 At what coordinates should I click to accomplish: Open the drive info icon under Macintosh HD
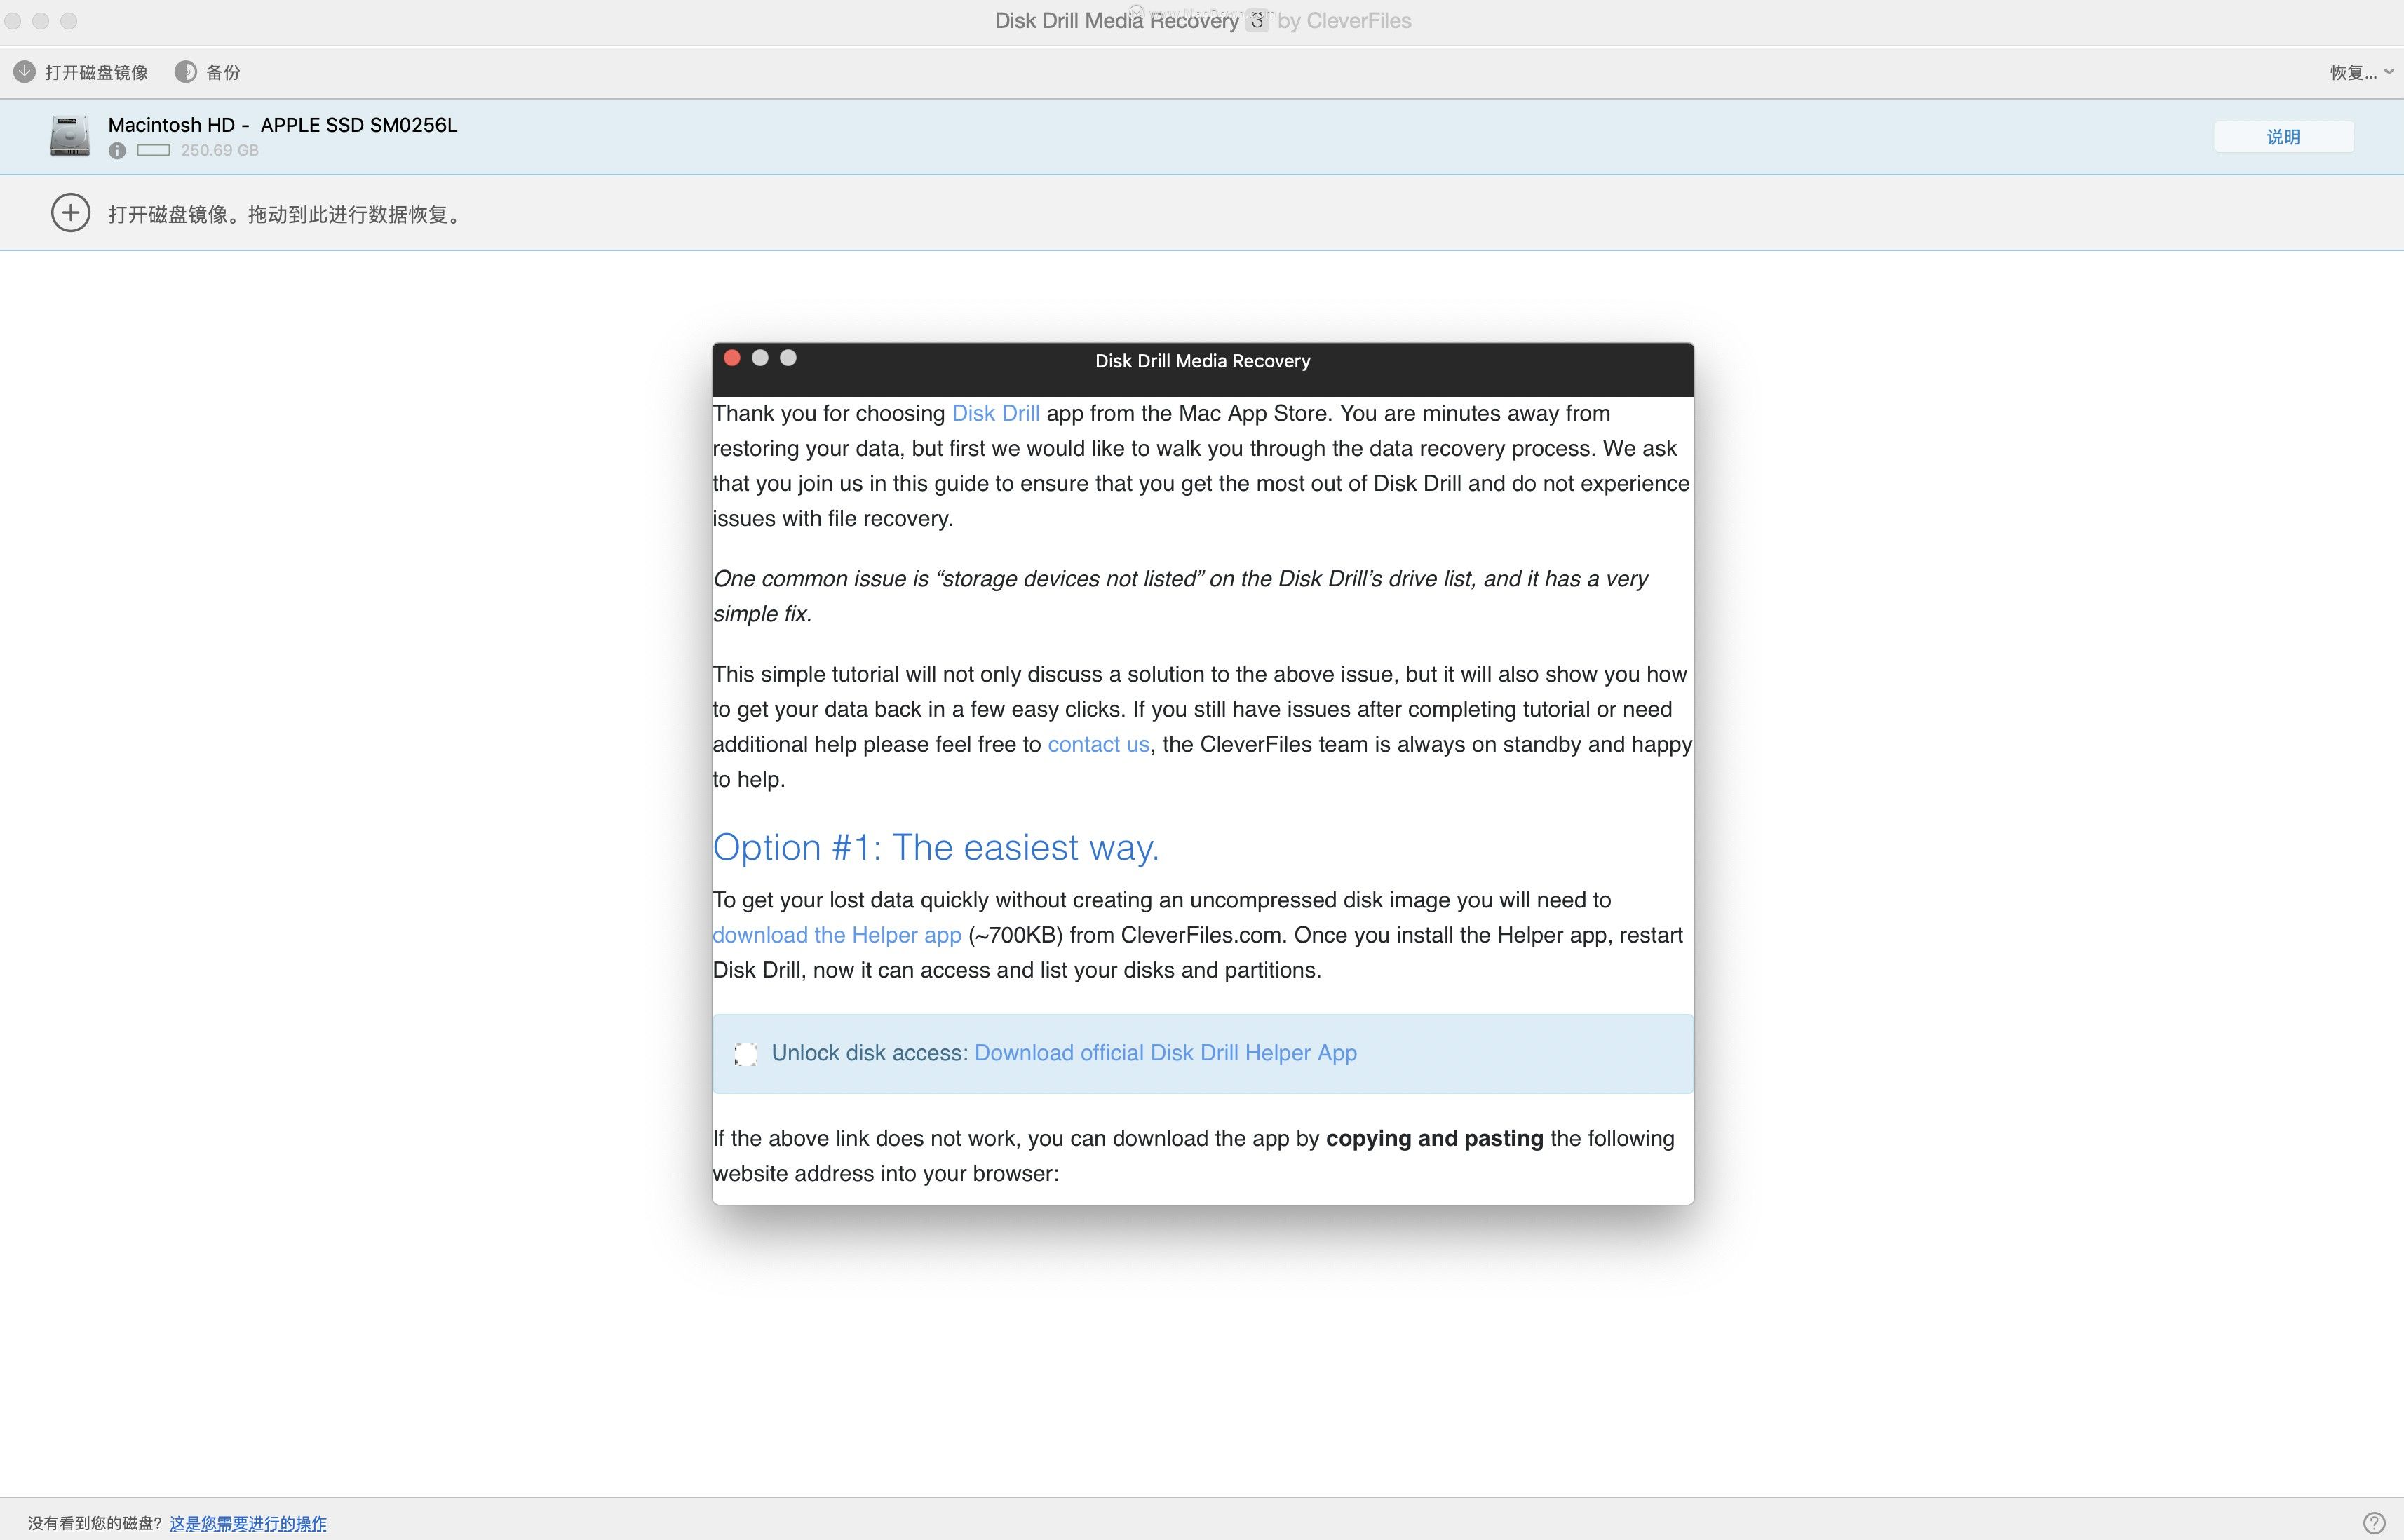117,151
